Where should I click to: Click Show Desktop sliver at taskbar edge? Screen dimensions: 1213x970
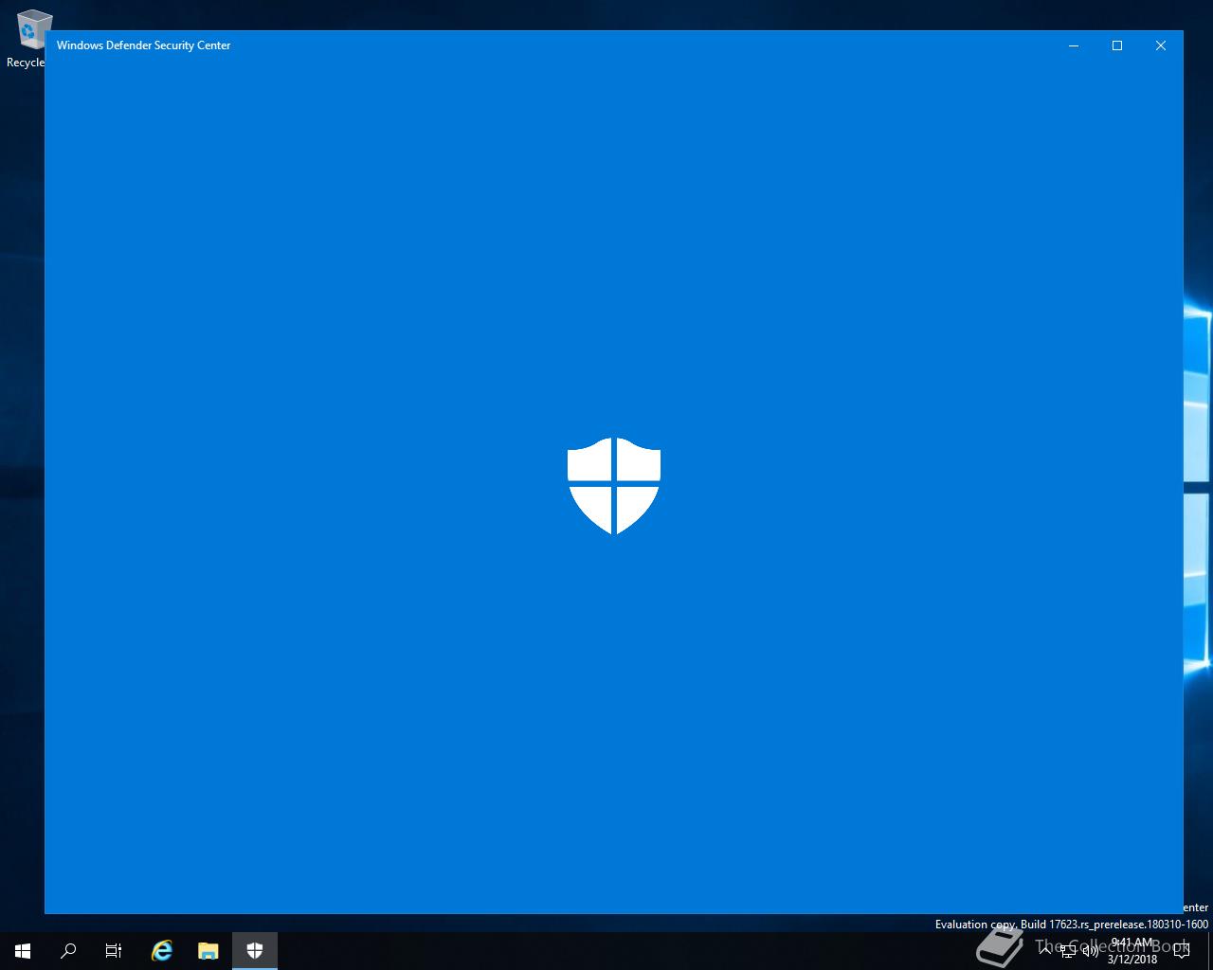pos(1209,951)
